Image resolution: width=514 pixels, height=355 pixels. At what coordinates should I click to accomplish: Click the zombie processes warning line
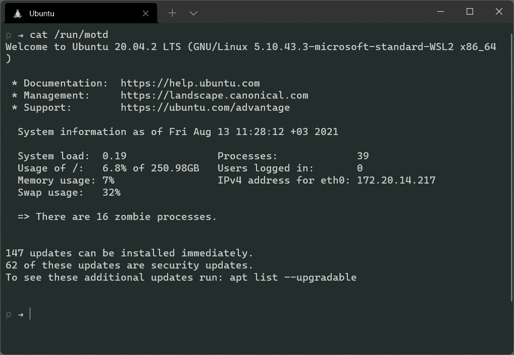117,216
